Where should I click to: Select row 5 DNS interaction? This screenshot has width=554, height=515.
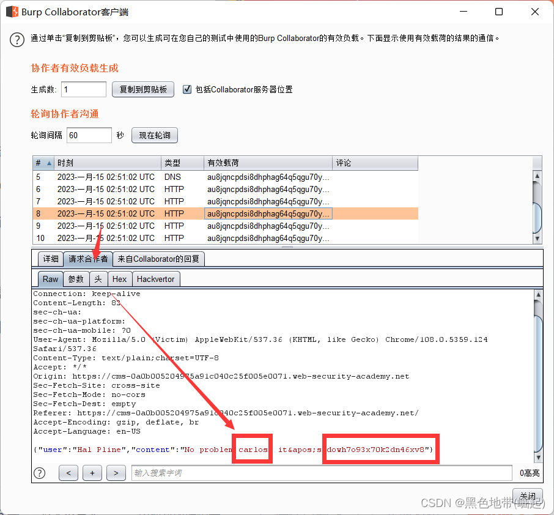tap(226, 177)
